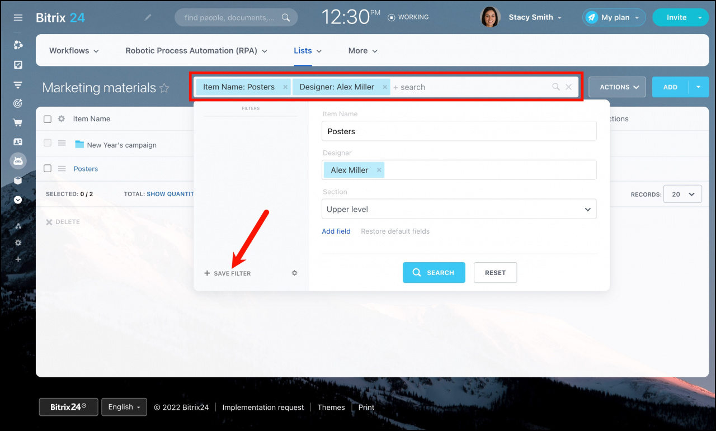
Task: Open the hamburger main menu
Action: pyautogui.click(x=18, y=17)
